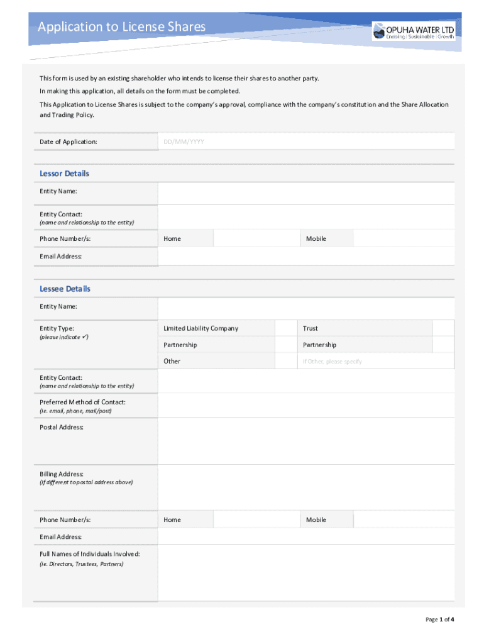Click the Lessee Email Address field
Screen dimensions: 484x644
point(305,537)
